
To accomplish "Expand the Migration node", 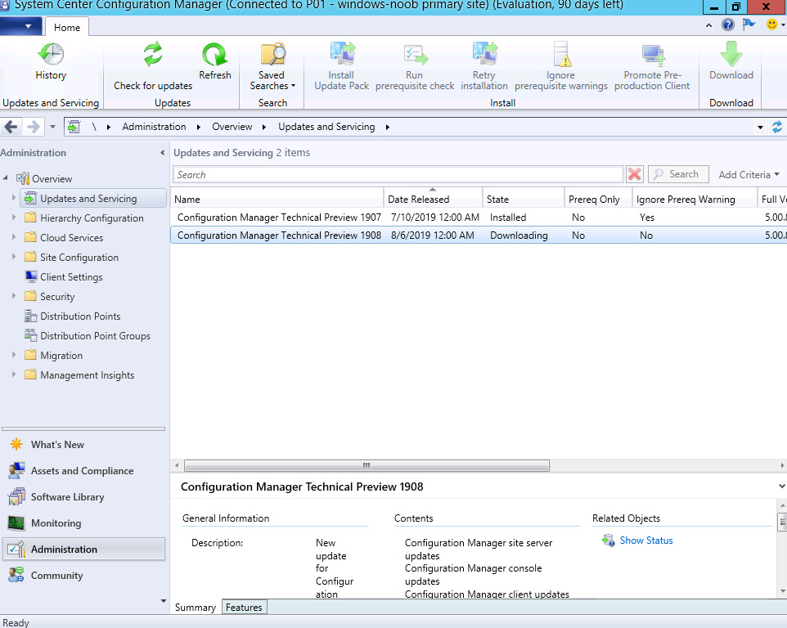I will (14, 355).
